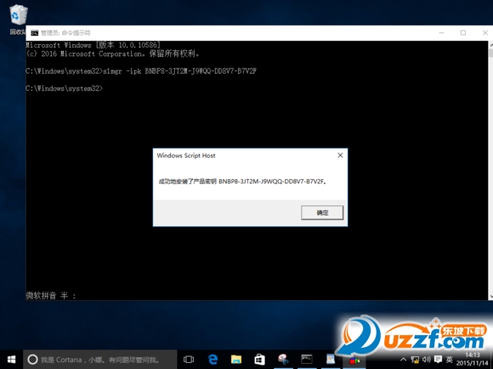Maximize the command prompt window
Image resolution: width=493 pixels, height=369 pixels.
tap(462, 33)
